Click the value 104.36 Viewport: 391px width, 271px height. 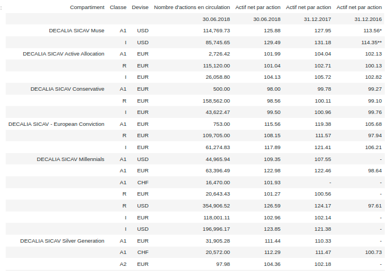coord(272,264)
